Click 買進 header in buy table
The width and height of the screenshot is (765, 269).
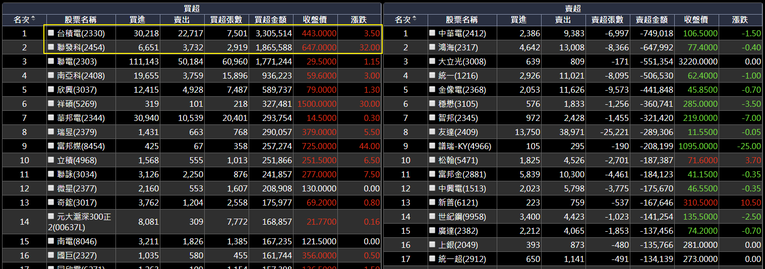coord(138,20)
